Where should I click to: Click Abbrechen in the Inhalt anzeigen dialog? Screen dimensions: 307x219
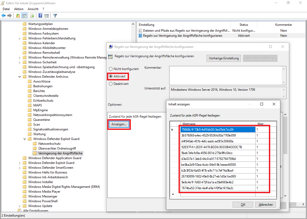pyautogui.click(x=266, y=205)
